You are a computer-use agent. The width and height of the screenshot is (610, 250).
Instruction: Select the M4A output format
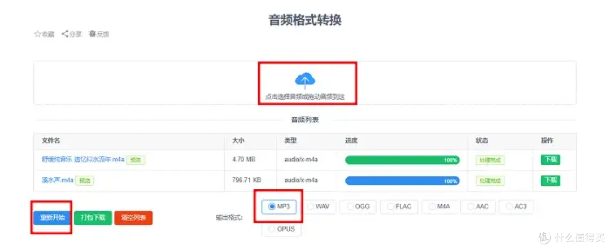click(x=439, y=207)
